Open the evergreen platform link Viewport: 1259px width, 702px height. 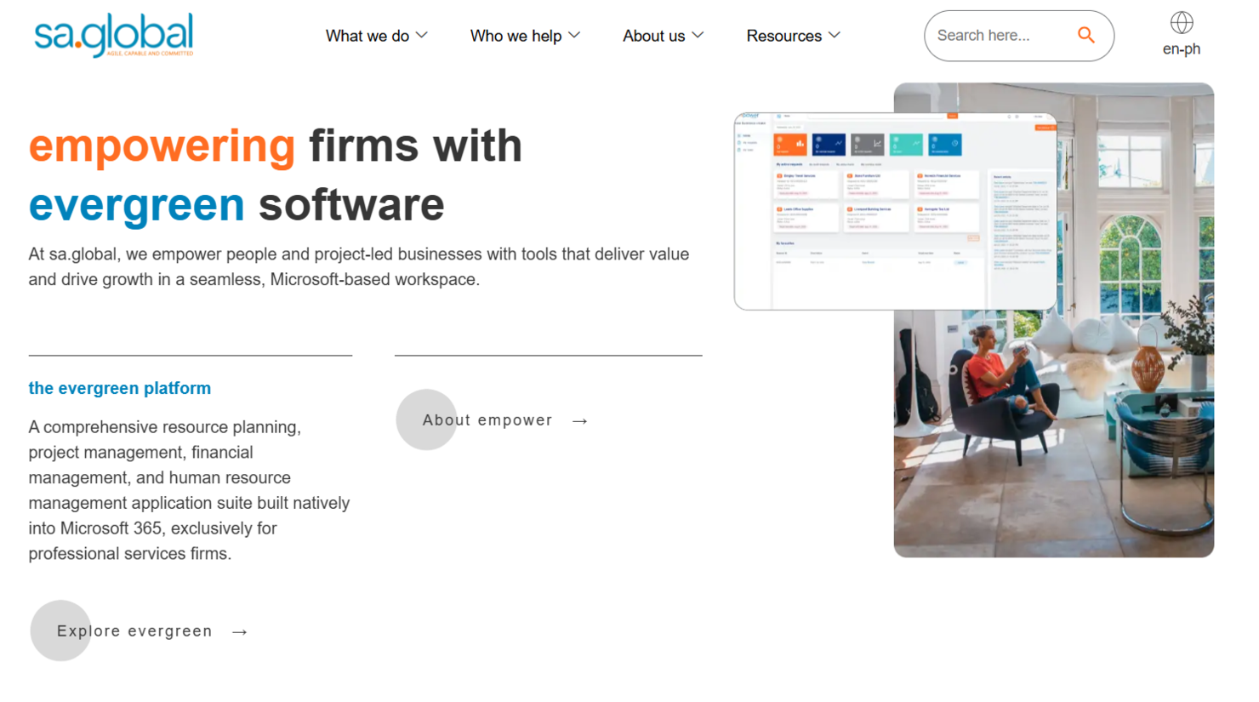119,388
